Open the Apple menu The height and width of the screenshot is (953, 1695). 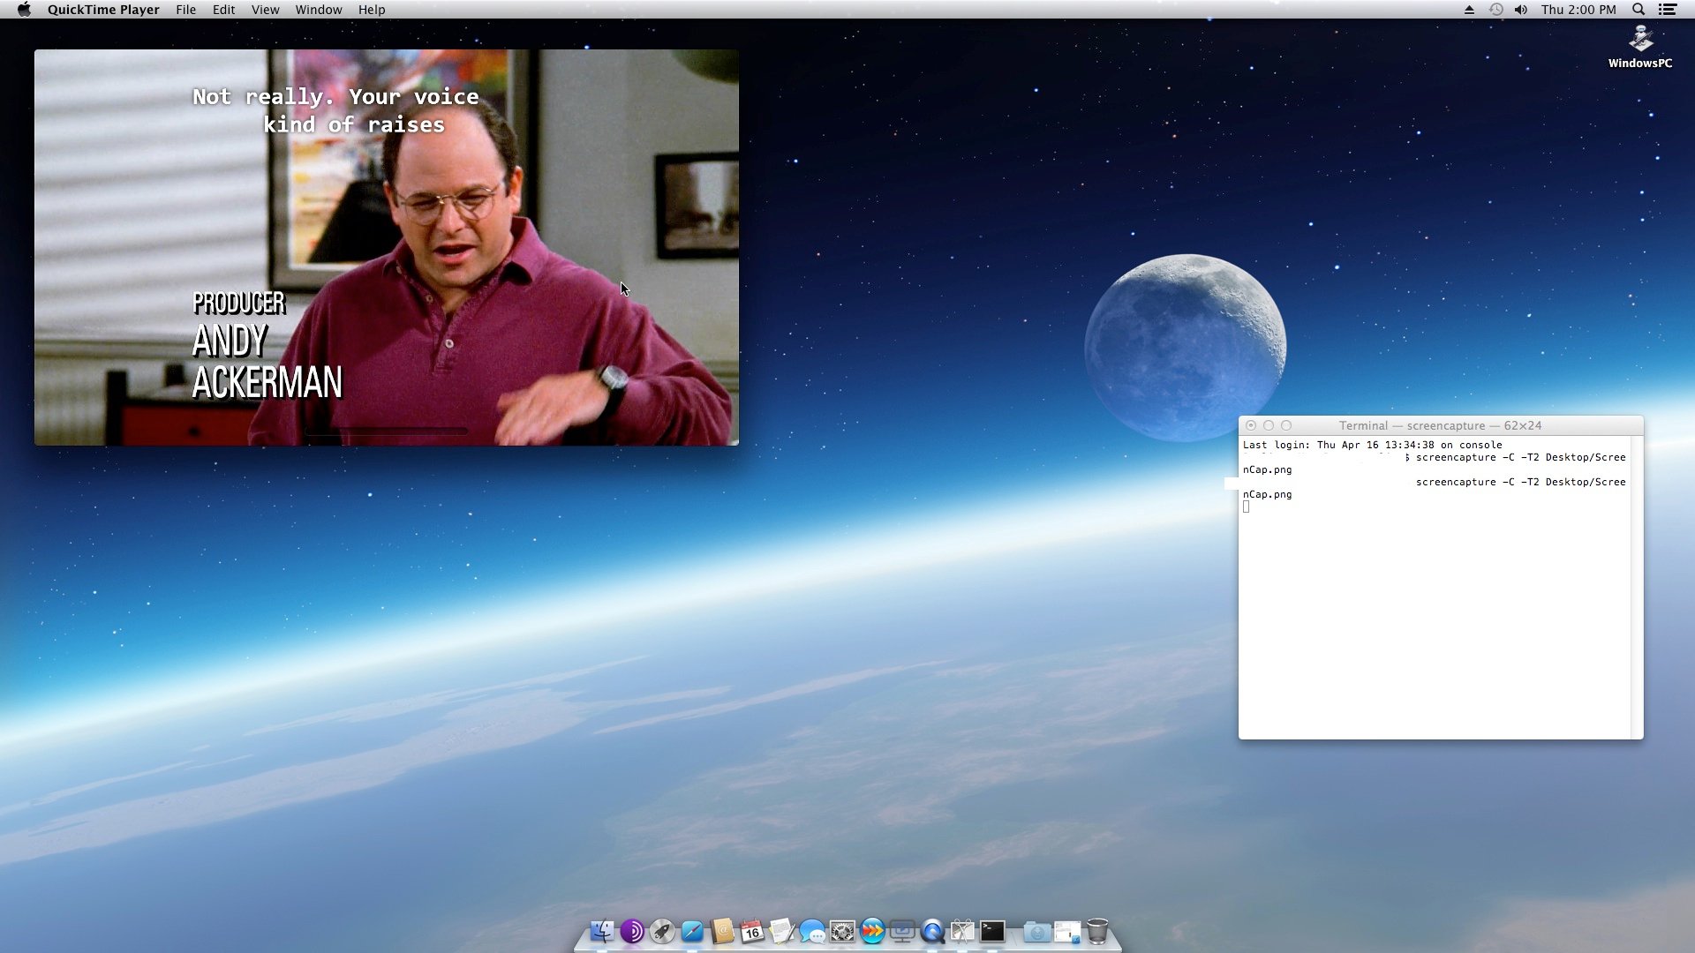click(x=24, y=10)
